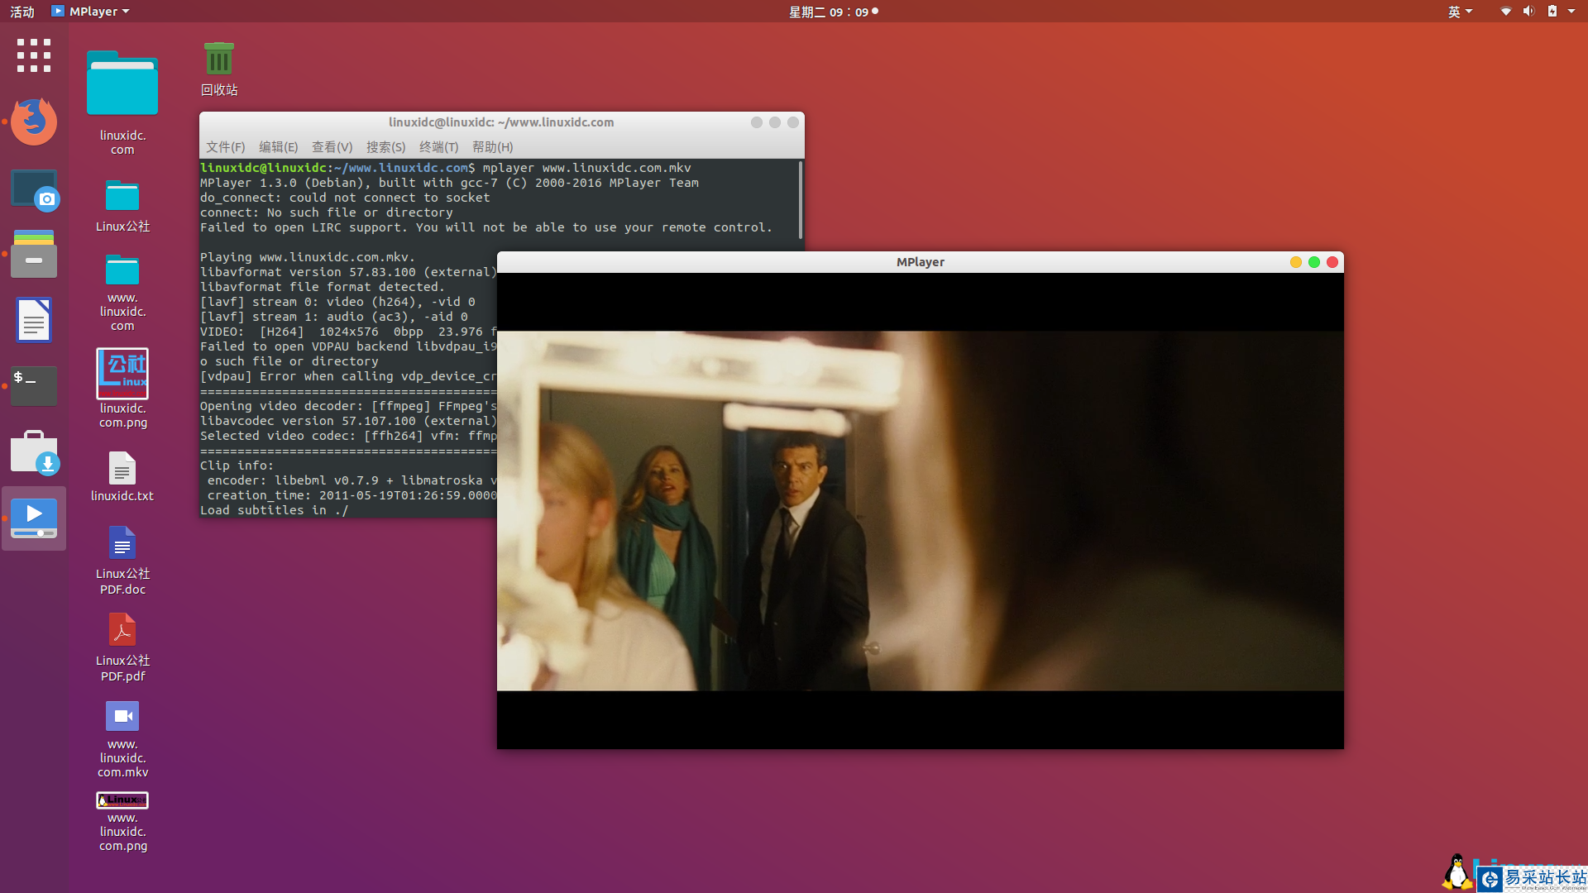Expand the system status menu arrow
Image resolution: width=1588 pixels, height=893 pixels.
[1571, 12]
